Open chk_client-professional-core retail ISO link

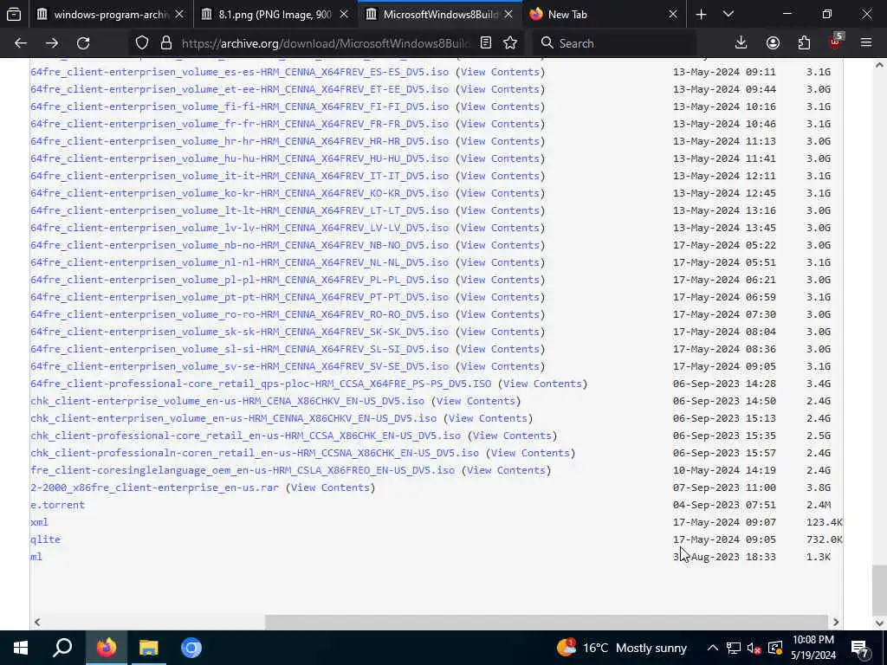pyautogui.click(x=245, y=436)
